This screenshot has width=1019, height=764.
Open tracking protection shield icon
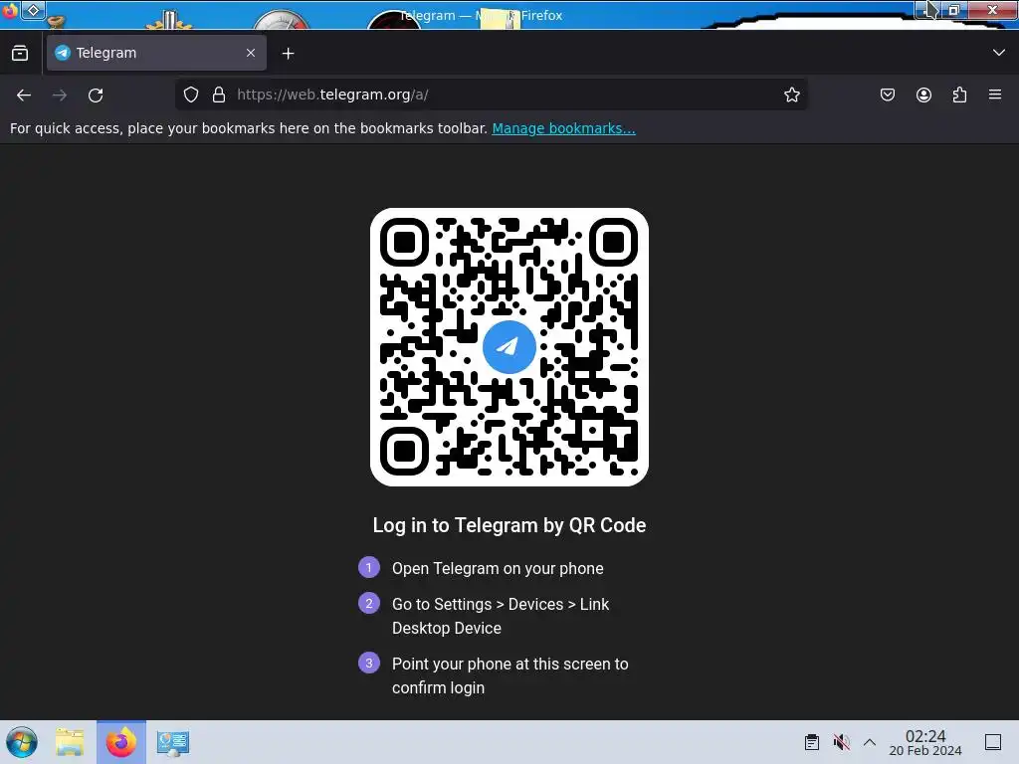click(190, 95)
